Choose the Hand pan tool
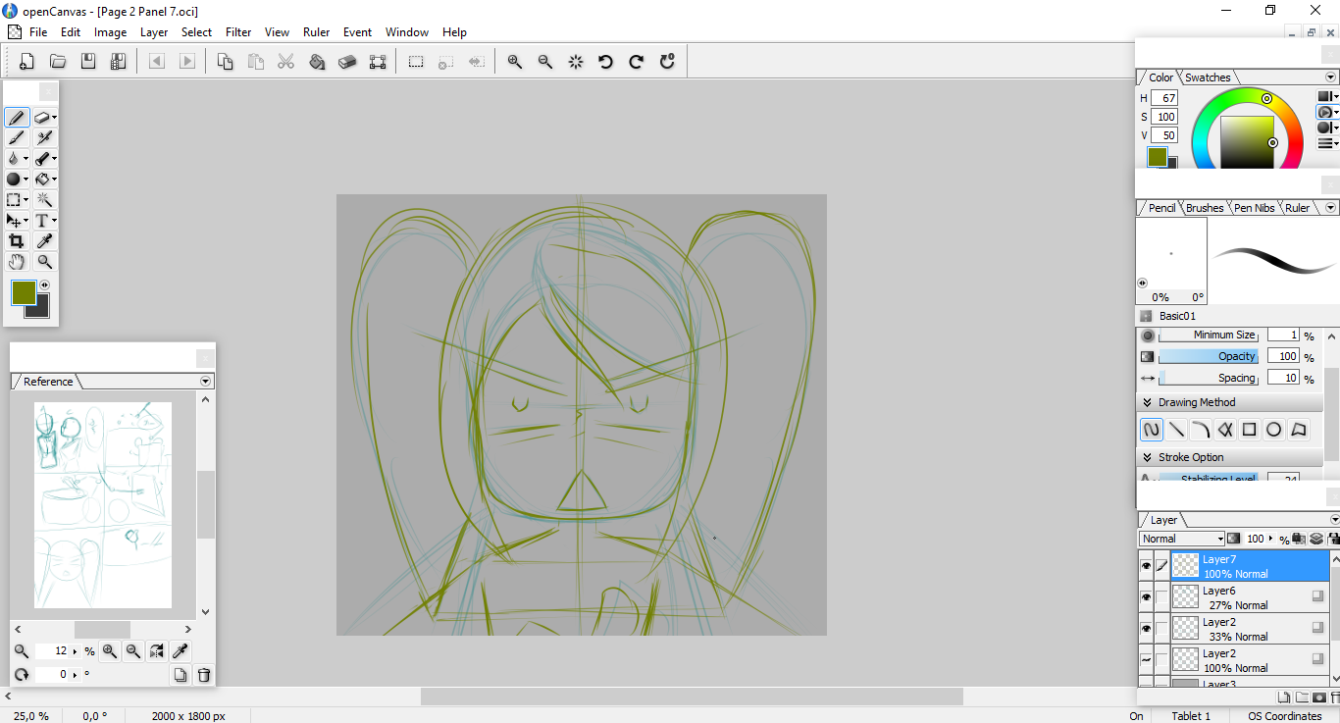The height and width of the screenshot is (723, 1340). click(16, 262)
